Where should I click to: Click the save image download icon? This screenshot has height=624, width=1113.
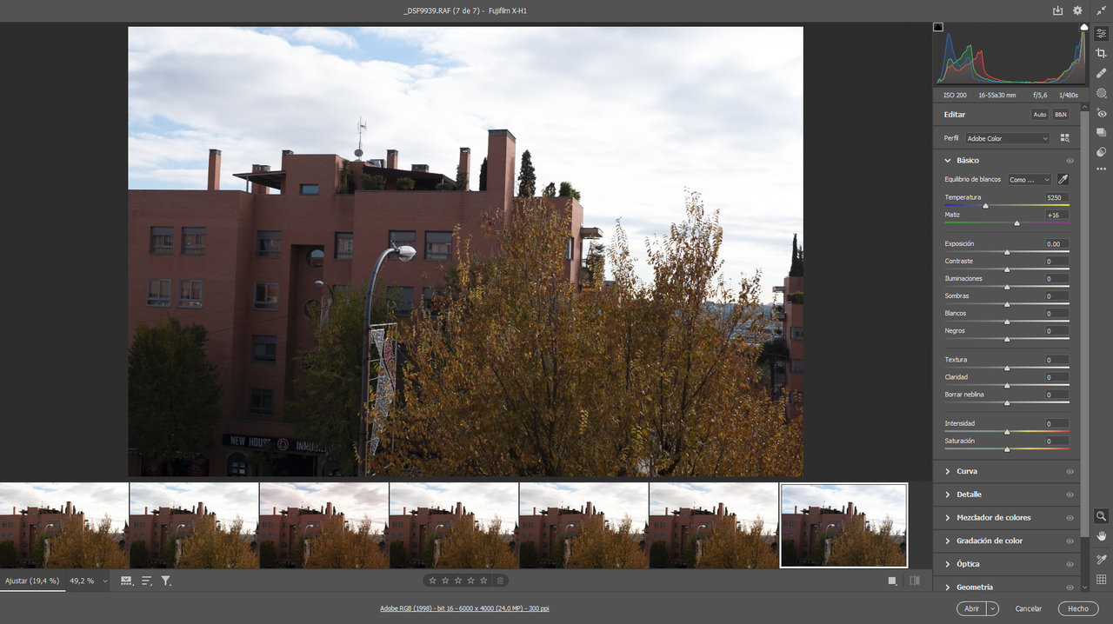(x=1057, y=10)
